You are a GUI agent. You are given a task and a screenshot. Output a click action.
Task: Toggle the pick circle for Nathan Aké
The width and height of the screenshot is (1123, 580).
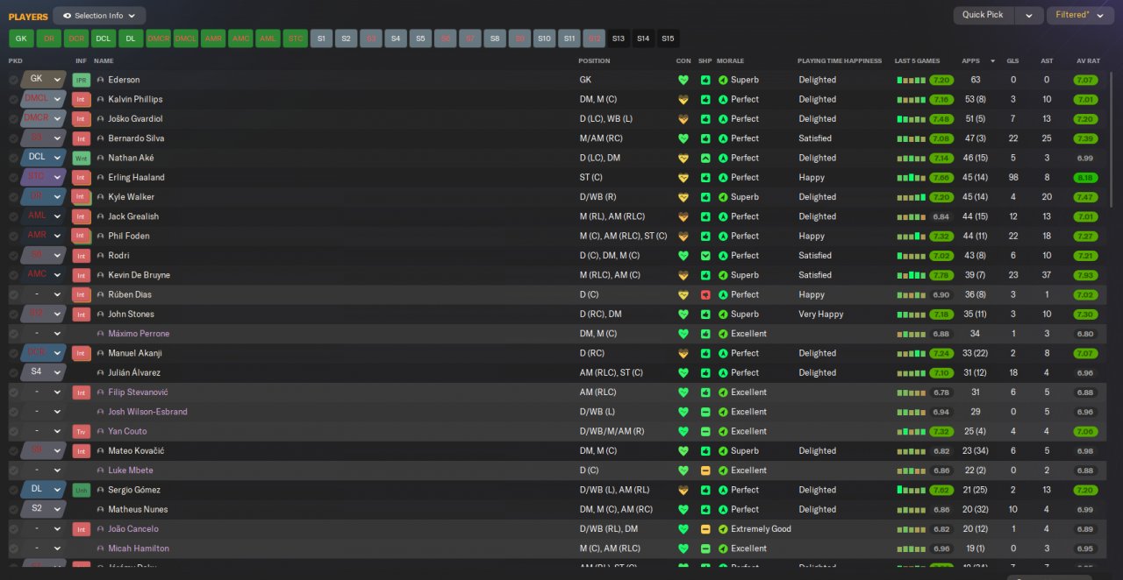(x=13, y=158)
